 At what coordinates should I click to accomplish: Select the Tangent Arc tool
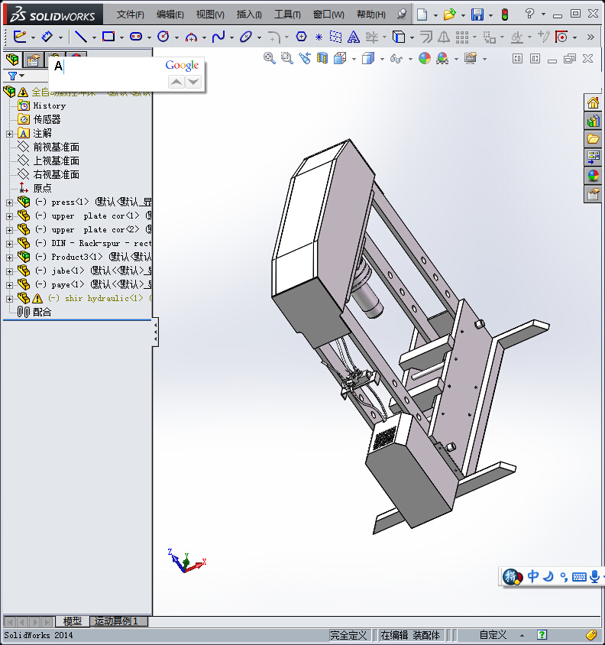(191, 37)
